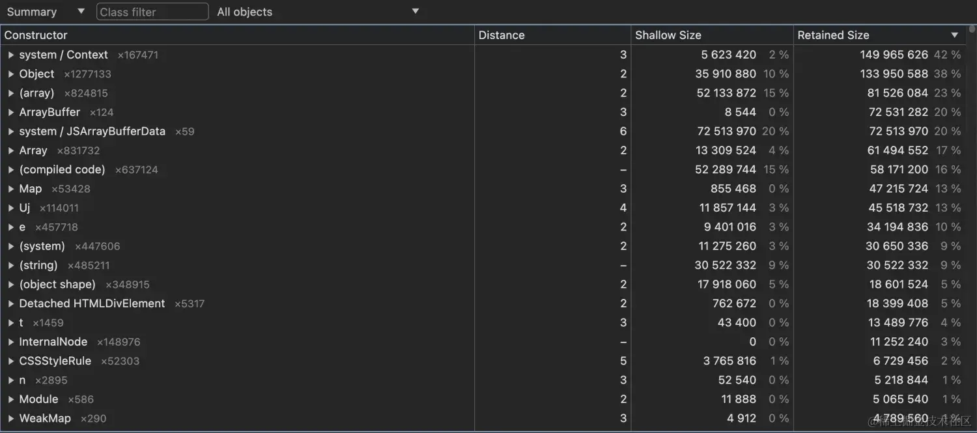Viewport: 977px width, 433px height.
Task: Click shallow size value 3 765 816
Action: [729, 361]
